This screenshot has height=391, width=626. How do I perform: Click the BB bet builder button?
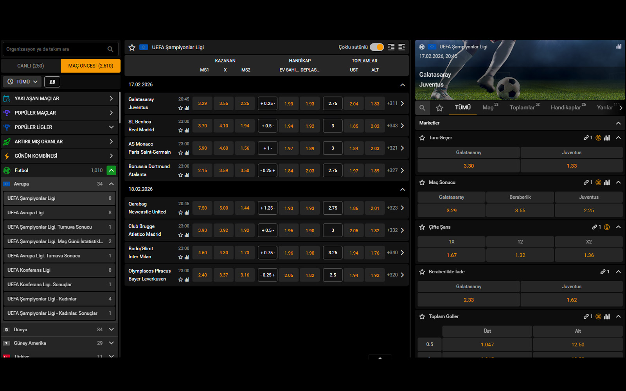(52, 82)
